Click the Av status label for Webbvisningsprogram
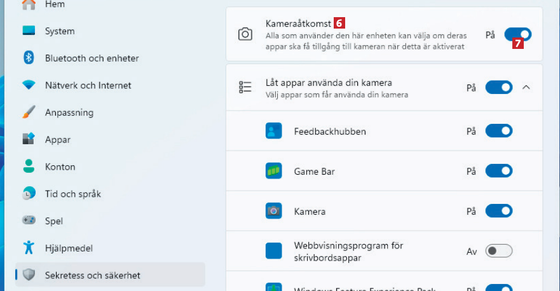Viewport: 560px width, 291px height. [x=472, y=252]
